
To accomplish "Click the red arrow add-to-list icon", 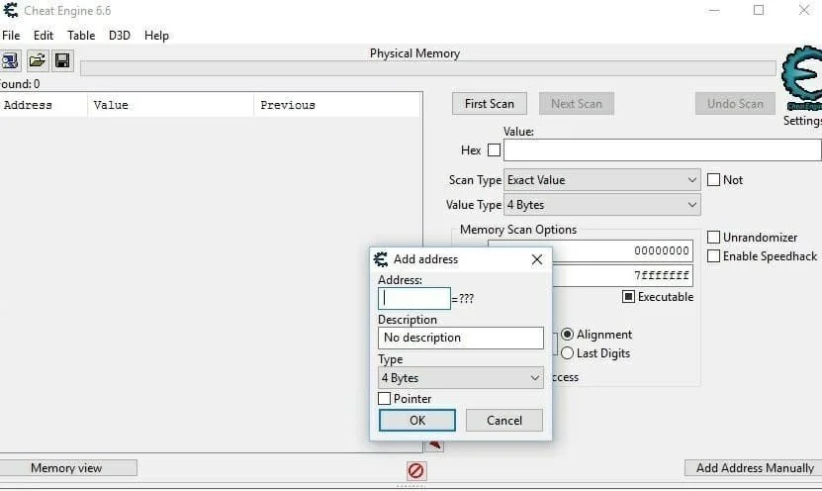I will [434, 445].
